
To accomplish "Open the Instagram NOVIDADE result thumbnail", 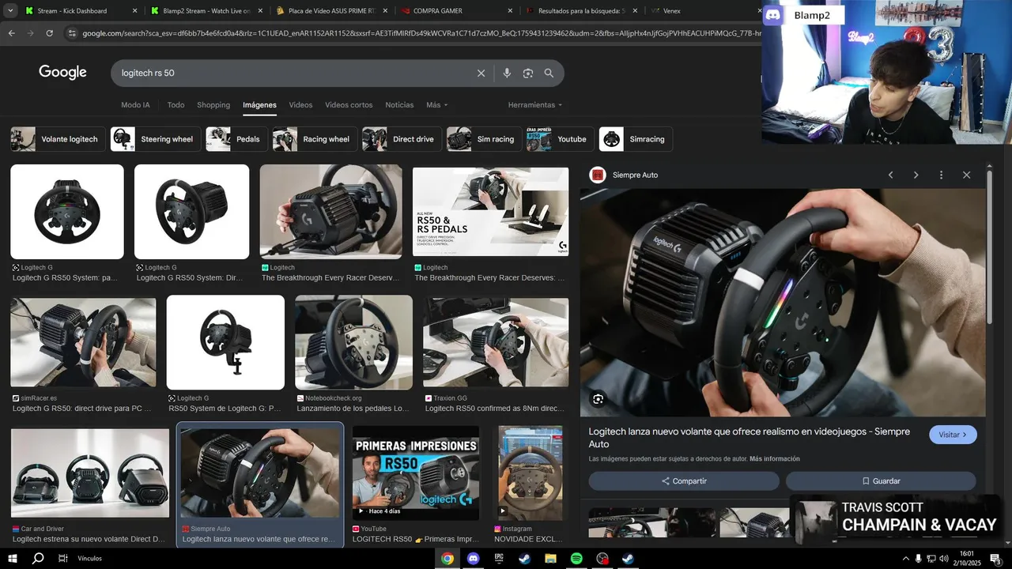I will 531,473.
